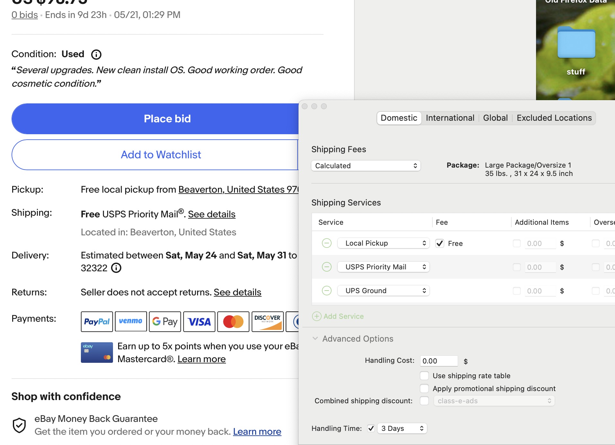The height and width of the screenshot is (445, 615).
Task: Toggle the Free checkbox for Local Pickup
Action: pos(440,243)
